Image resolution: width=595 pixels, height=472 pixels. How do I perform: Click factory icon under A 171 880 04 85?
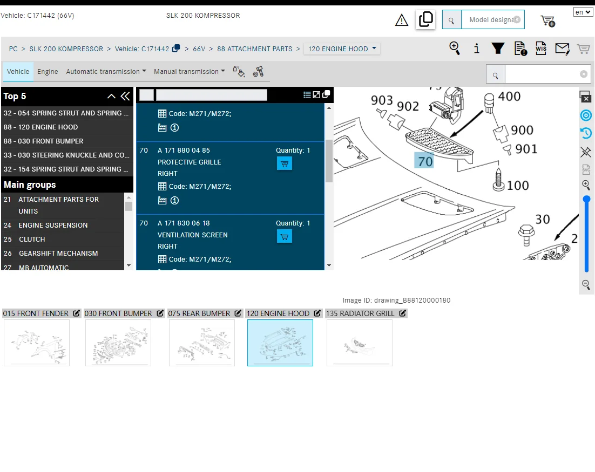click(x=162, y=201)
